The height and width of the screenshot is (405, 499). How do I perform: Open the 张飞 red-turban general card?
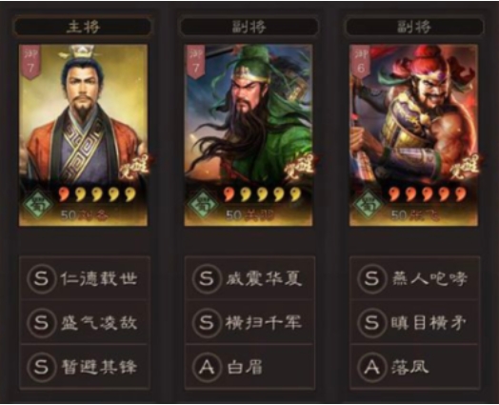413,135
